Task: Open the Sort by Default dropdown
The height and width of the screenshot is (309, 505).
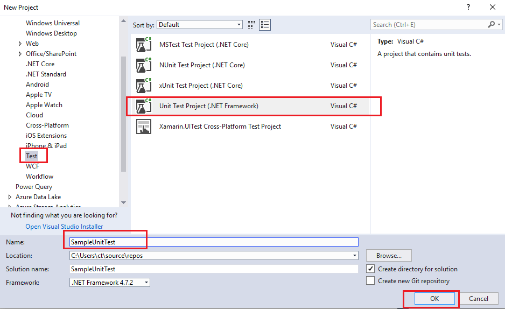Action: [x=200, y=25]
